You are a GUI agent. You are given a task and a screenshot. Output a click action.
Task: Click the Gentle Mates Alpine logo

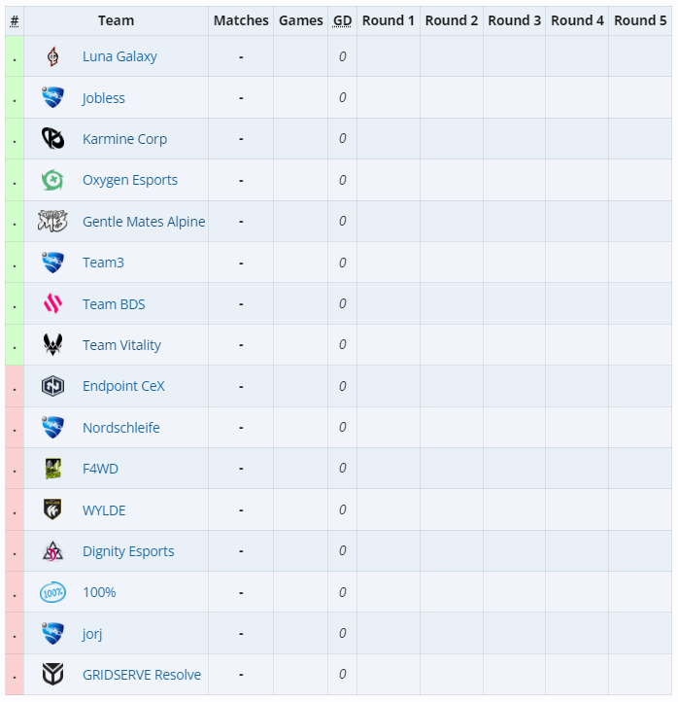52,222
